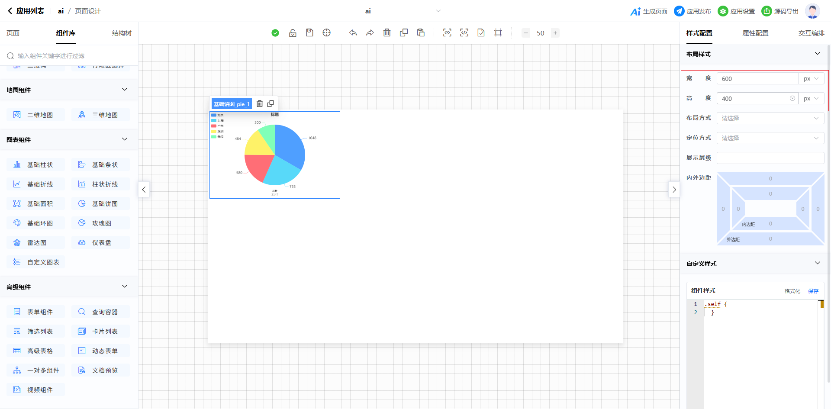Image resolution: width=831 pixels, height=409 pixels.
Task: Click the toolbar trash delete icon
Action: point(387,33)
